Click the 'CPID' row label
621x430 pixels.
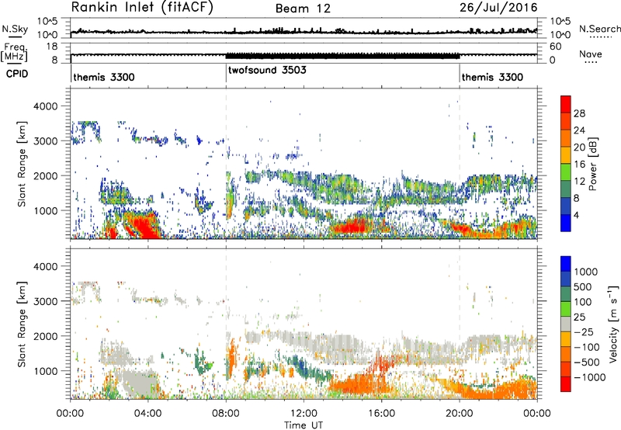pos(16,74)
